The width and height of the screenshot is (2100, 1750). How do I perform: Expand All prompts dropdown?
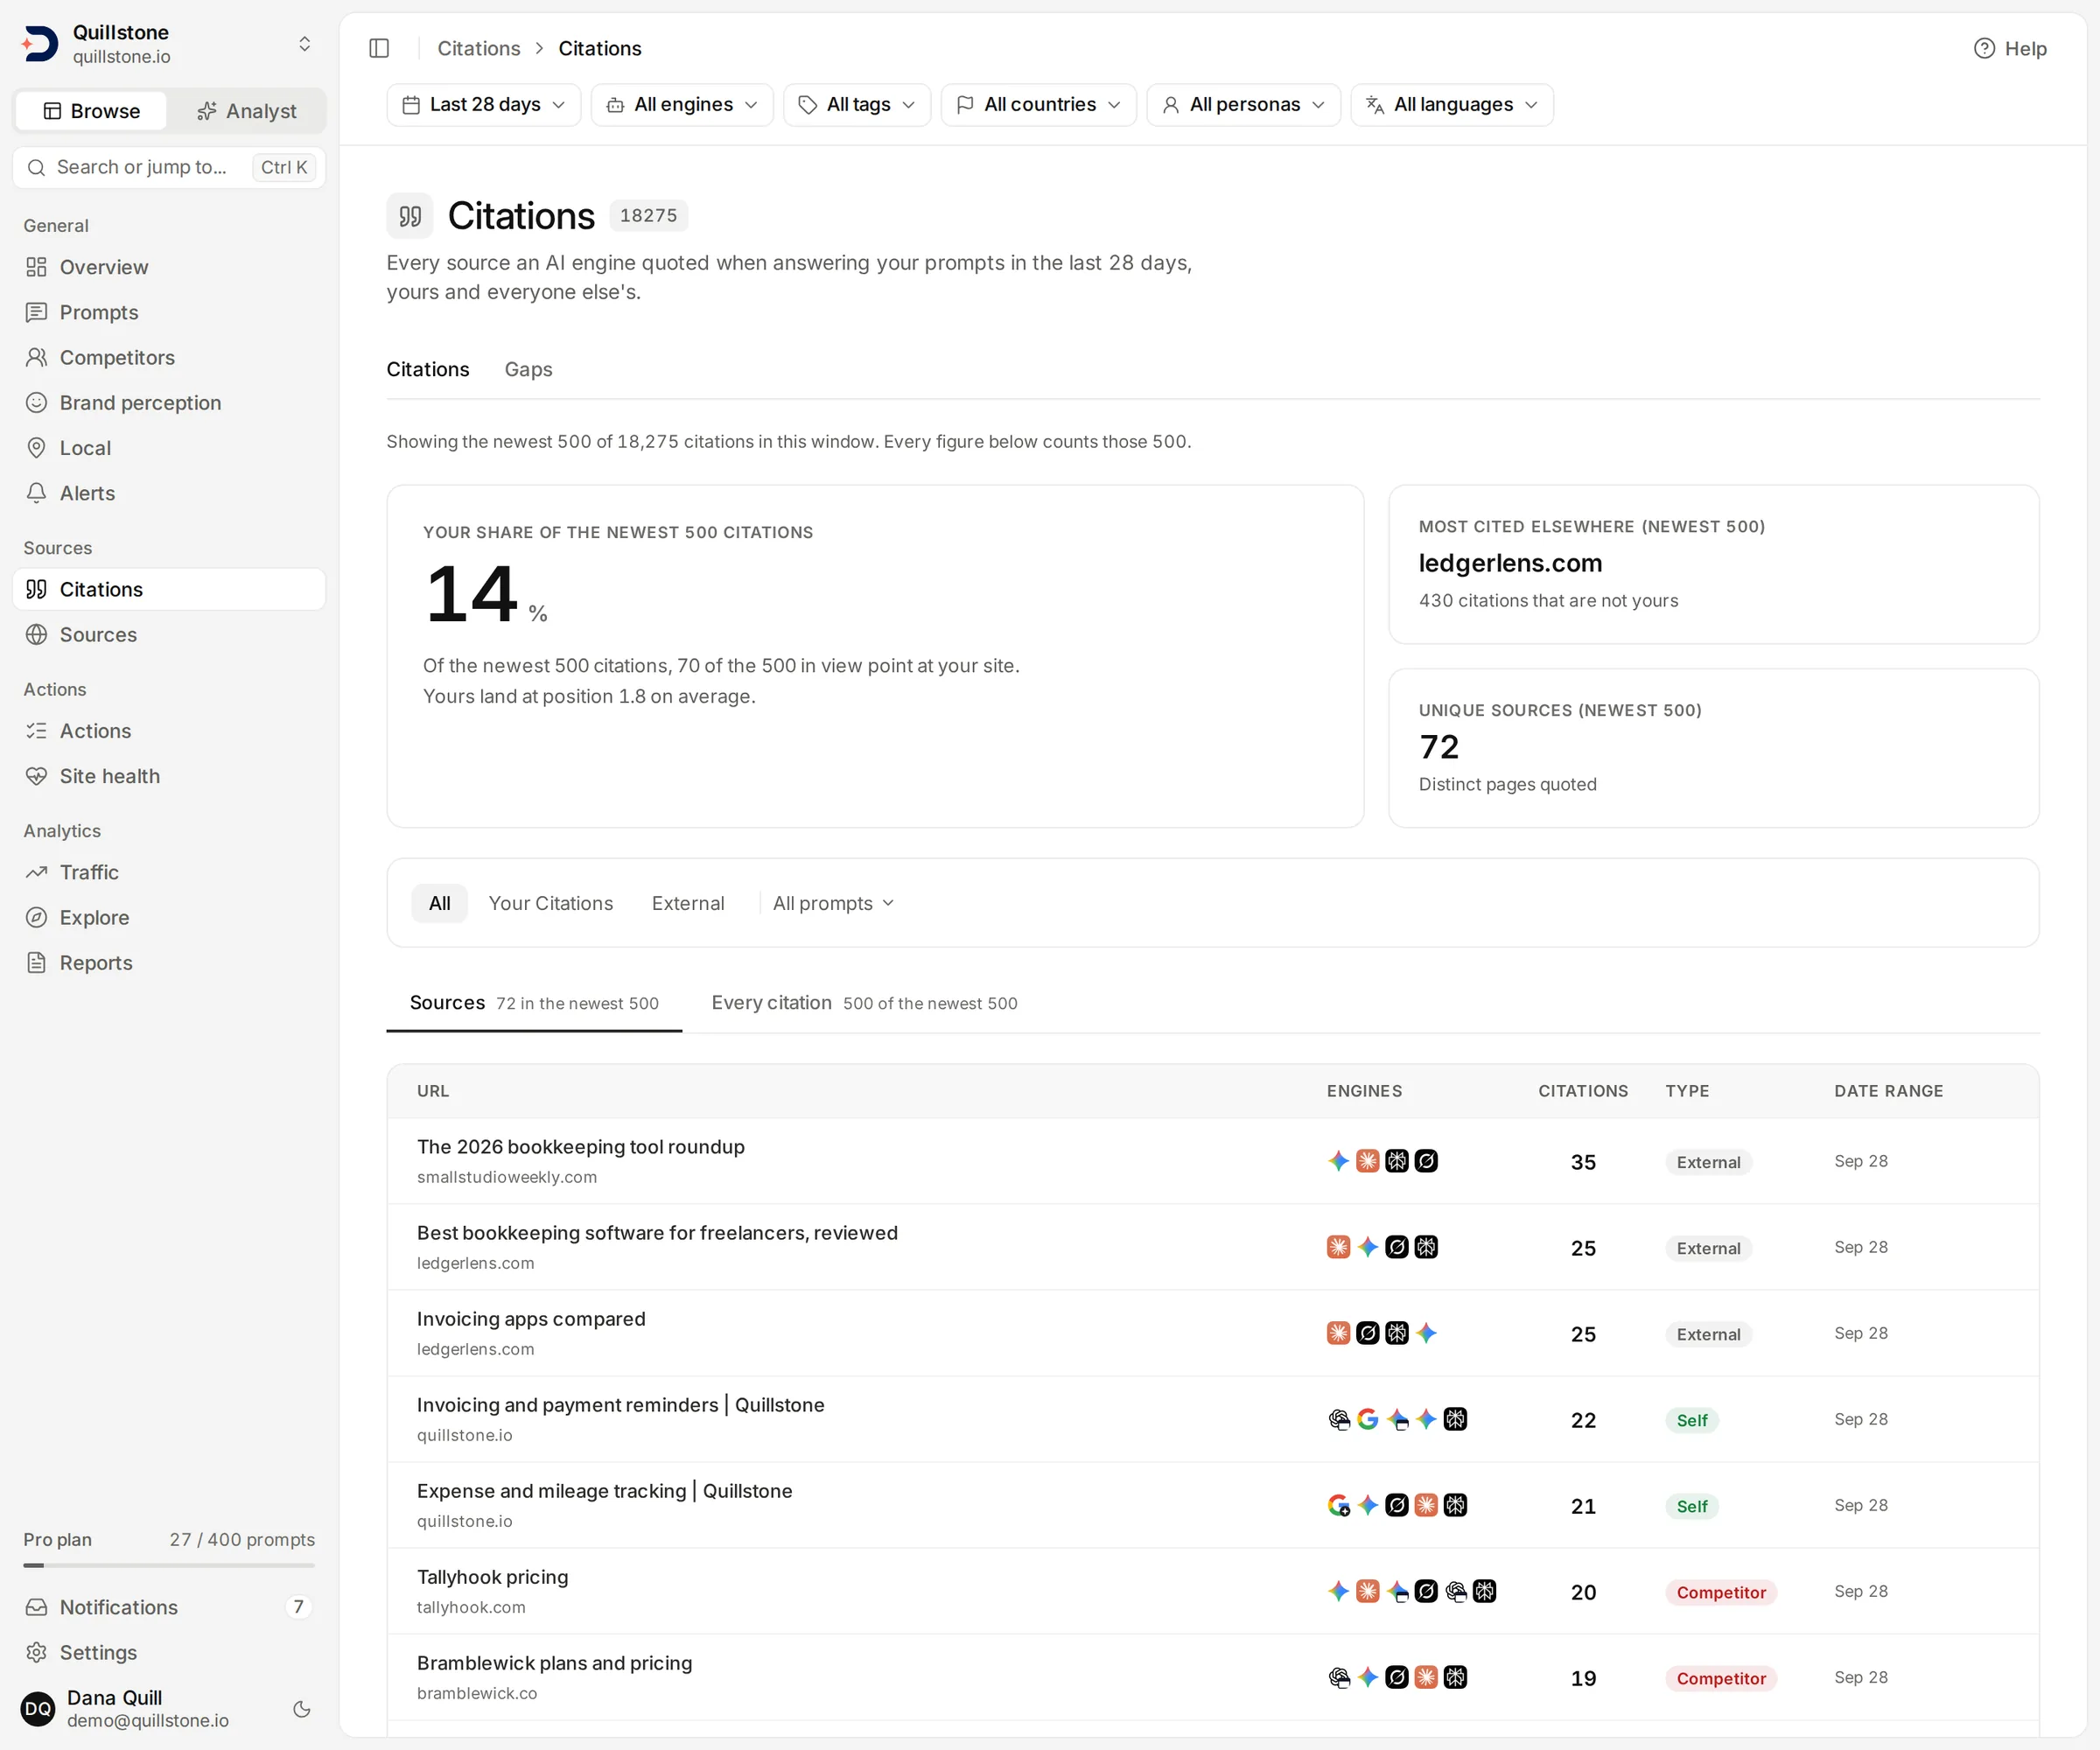pyautogui.click(x=833, y=903)
